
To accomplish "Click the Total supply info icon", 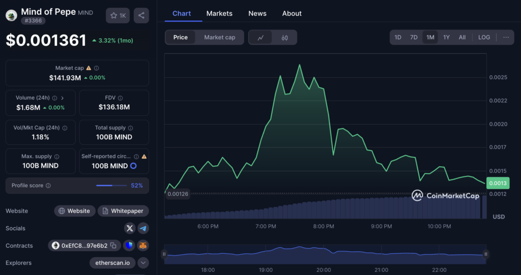I will click(x=131, y=128).
